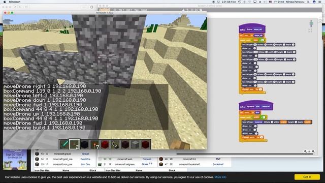Open the TNT link
The image size is (325, 183).
click(x=218, y=159)
